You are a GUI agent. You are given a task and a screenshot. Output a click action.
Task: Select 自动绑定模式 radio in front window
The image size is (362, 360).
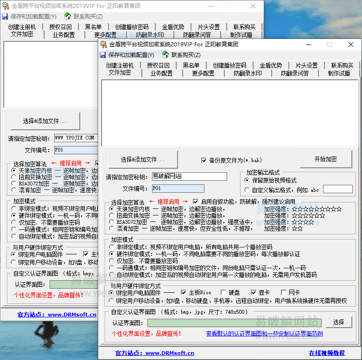click(x=112, y=275)
